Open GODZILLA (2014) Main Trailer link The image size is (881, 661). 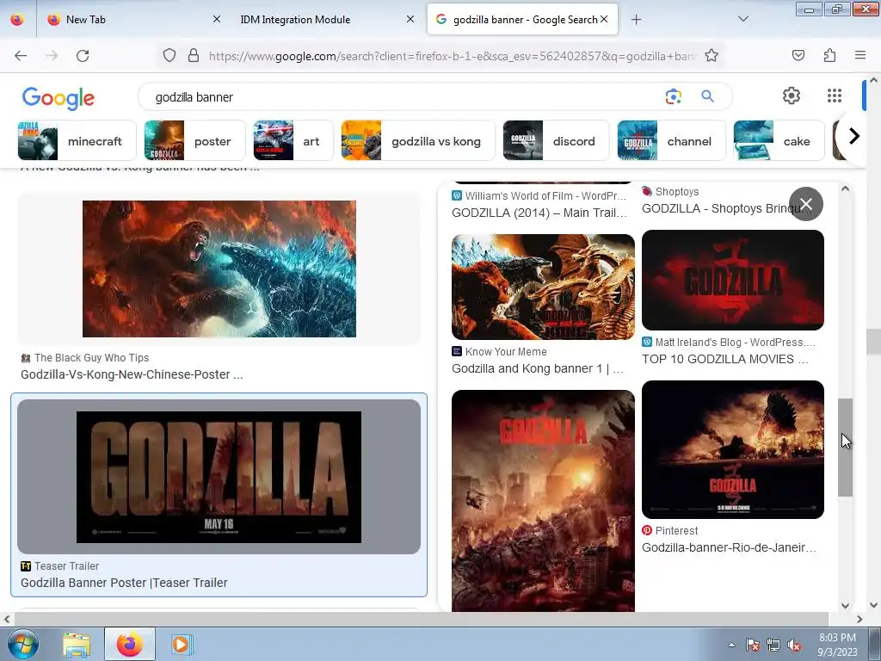(x=539, y=213)
